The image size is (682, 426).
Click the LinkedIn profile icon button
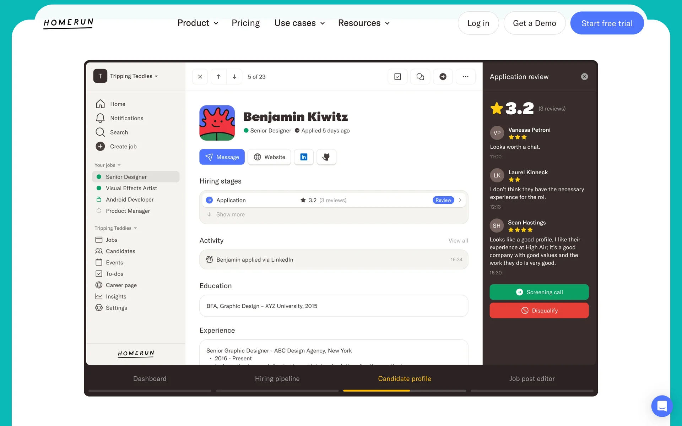(304, 157)
